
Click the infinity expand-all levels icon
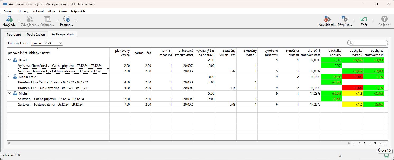tap(380, 143)
